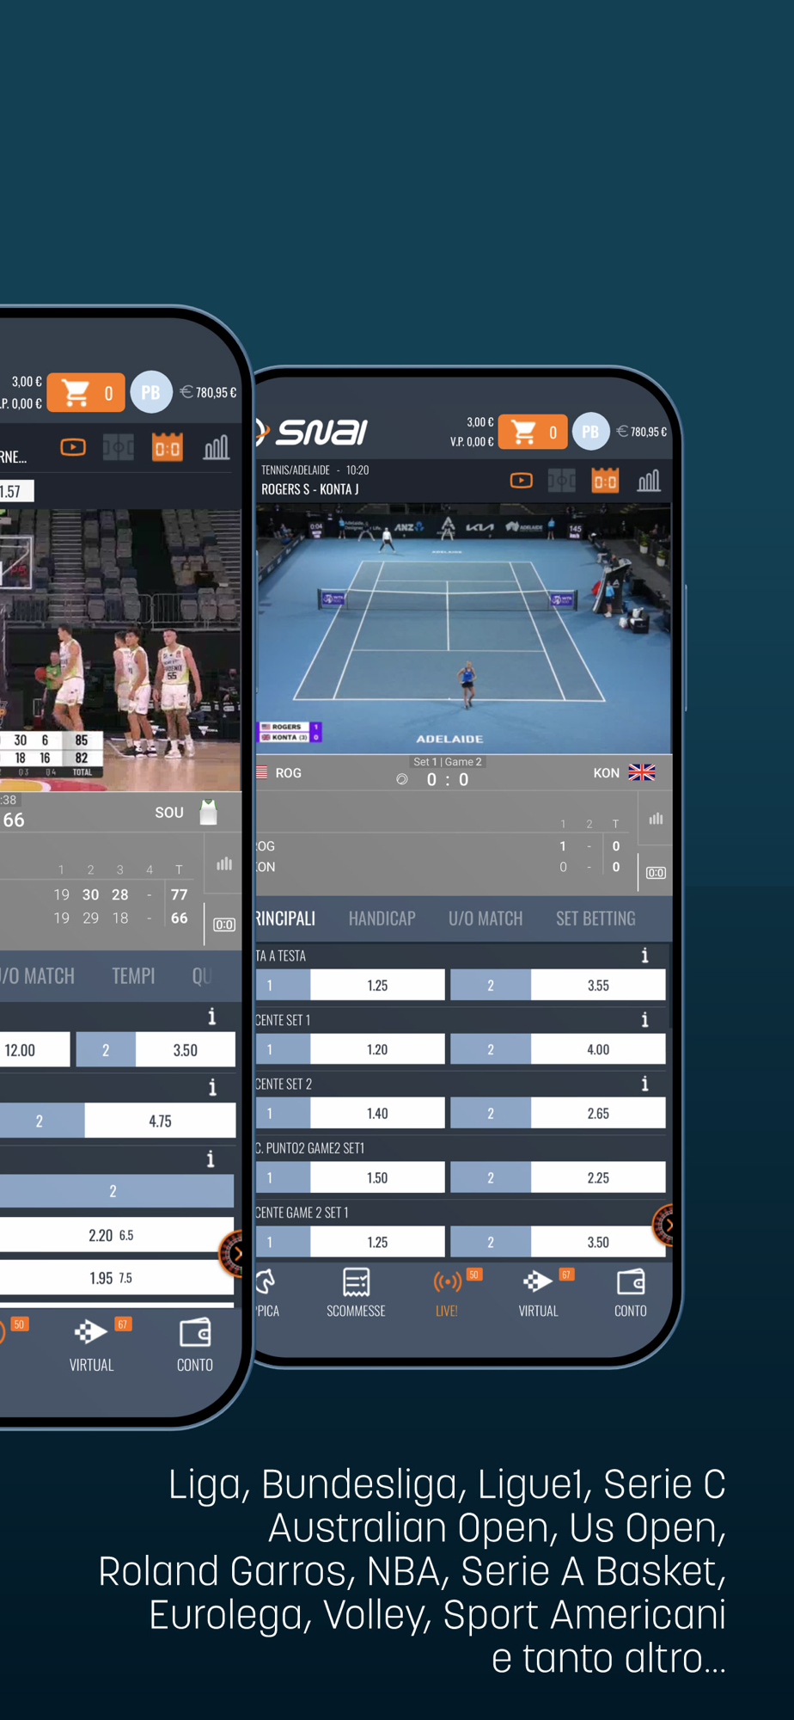
Task: Select Set 2 winner odd 2.65
Action: click(598, 1113)
